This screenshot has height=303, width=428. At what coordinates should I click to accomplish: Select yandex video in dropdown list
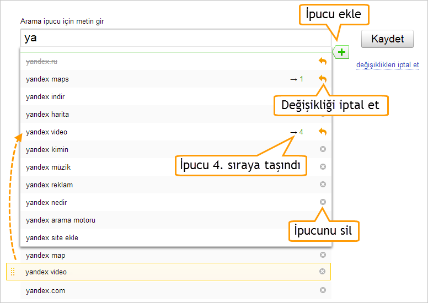46,132
